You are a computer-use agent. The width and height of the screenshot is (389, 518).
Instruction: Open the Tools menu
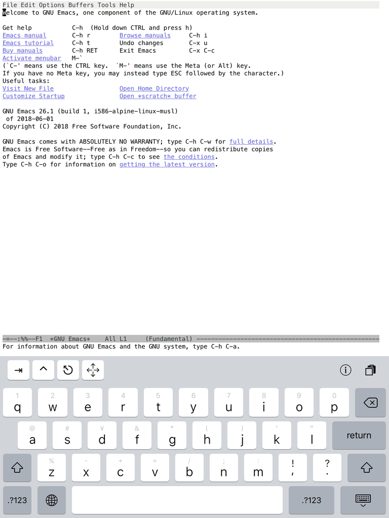pos(106,5)
